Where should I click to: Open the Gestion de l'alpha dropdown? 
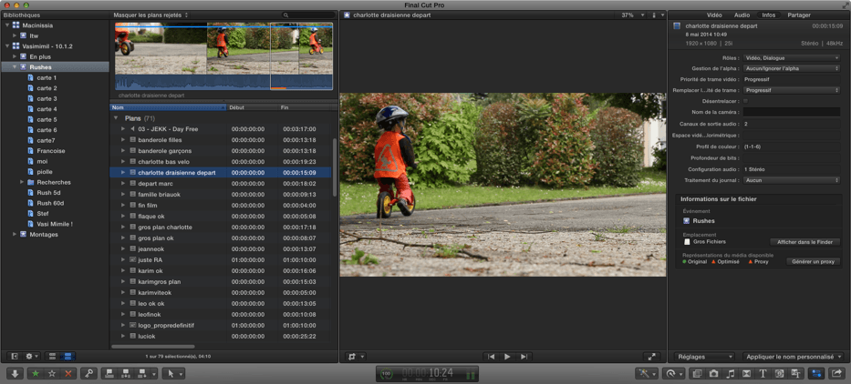tap(791, 68)
